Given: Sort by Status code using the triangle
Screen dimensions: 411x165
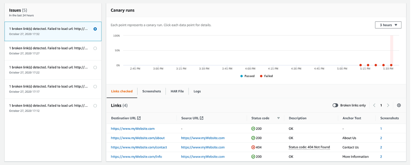Looking at the screenshot, I should tap(278, 118).
